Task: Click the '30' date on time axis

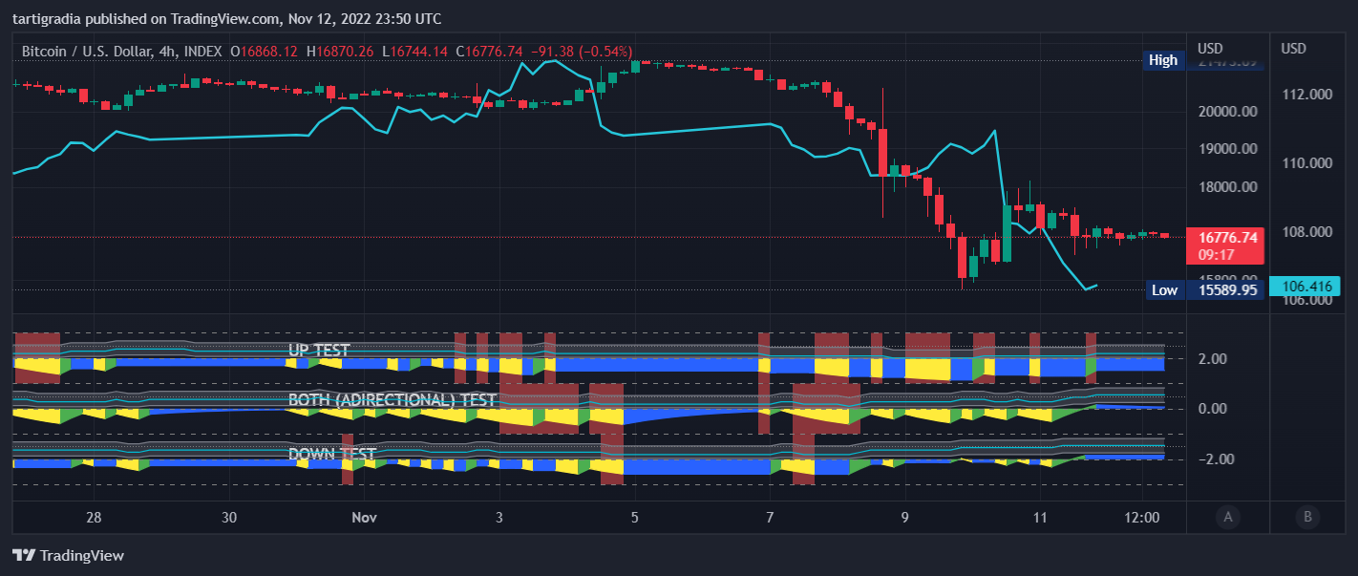Action: coord(228,518)
